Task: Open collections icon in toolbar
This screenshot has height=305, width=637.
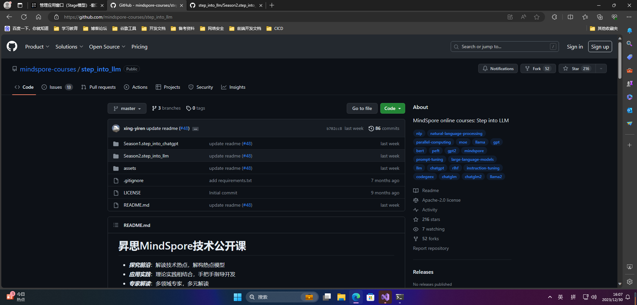Action: (600, 17)
